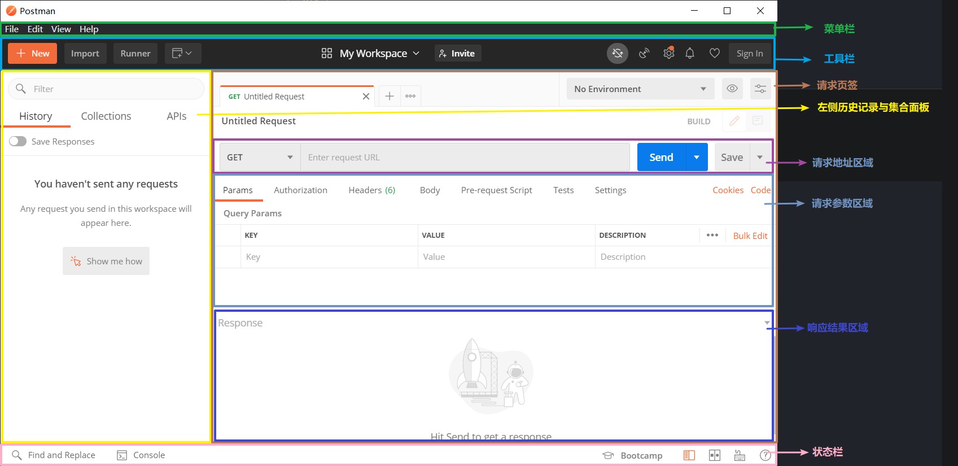The width and height of the screenshot is (958, 466).
Task: Select the Headers (6) tab
Action: 372,190
